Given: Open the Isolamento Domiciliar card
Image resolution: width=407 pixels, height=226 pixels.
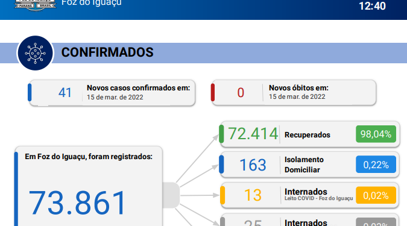Looking at the screenshot, I should click(309, 165).
